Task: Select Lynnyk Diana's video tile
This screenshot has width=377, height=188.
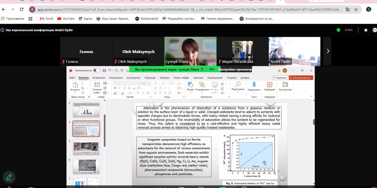Action: tap(191, 51)
